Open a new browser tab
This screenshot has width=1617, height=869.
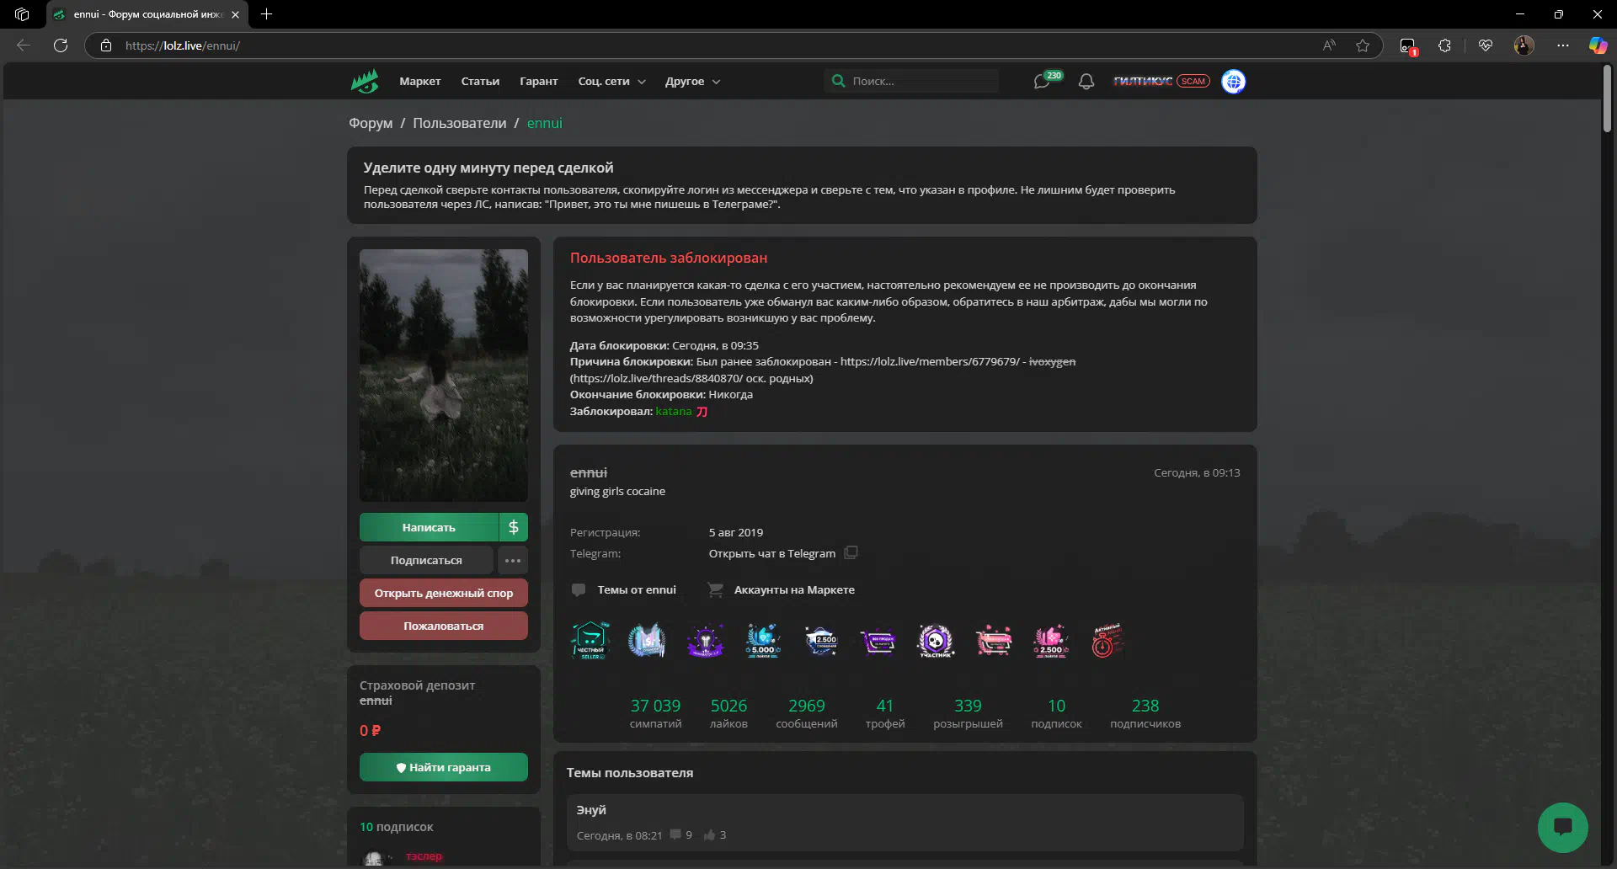[266, 14]
